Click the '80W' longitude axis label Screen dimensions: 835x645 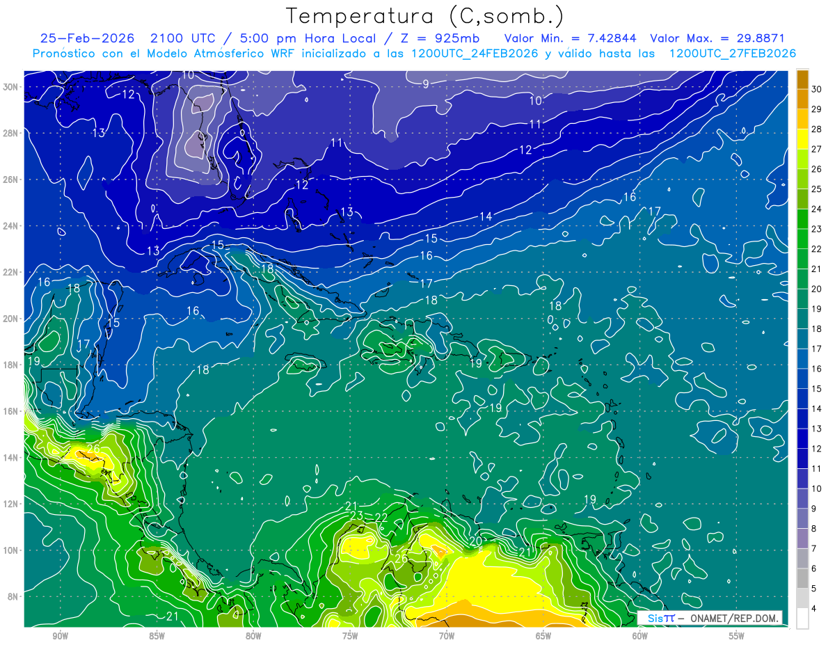[253, 636]
